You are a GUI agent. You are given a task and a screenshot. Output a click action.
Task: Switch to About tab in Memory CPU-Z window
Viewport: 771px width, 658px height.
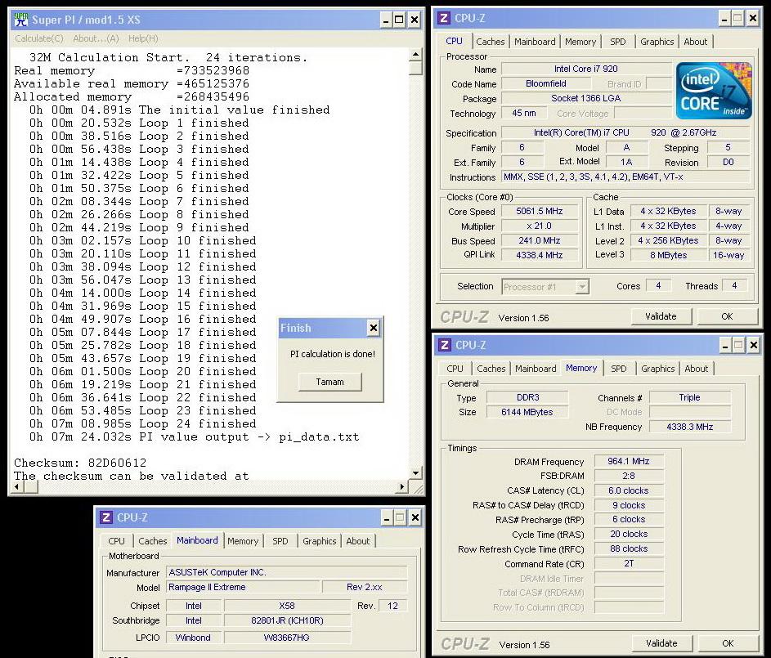coord(697,369)
